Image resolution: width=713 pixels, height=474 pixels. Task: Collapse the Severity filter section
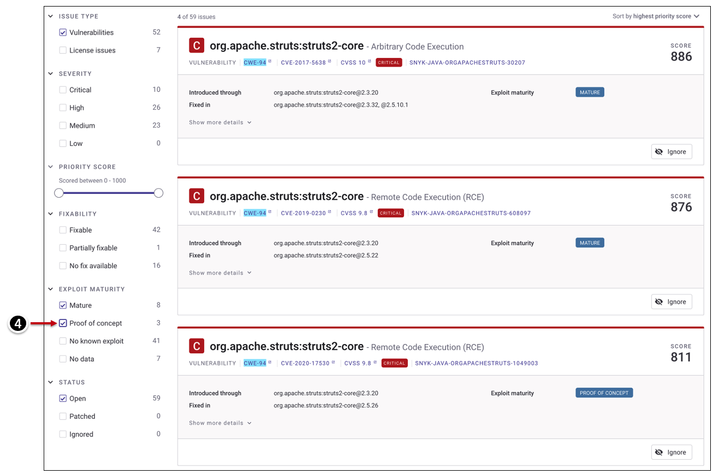click(51, 74)
